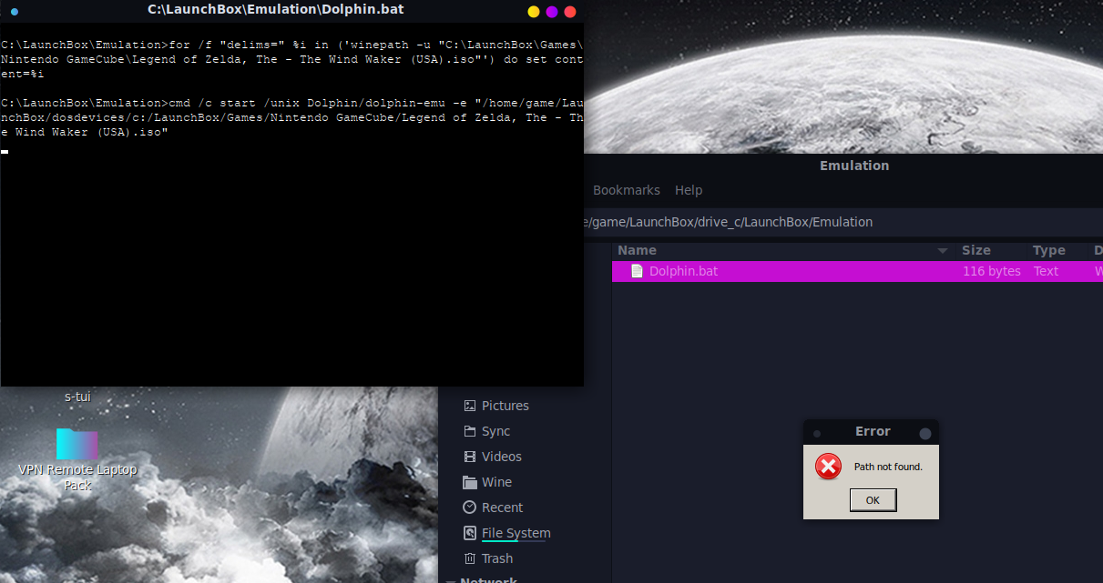The width and height of the screenshot is (1103, 583).
Task: Click the Recent clock icon in sidebar
Action: (x=470, y=508)
